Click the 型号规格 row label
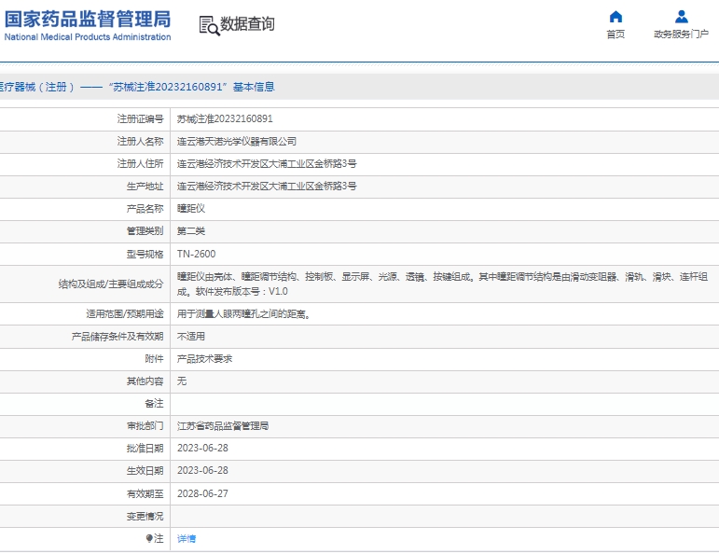Image resolution: width=719 pixels, height=554 pixels. click(145, 254)
